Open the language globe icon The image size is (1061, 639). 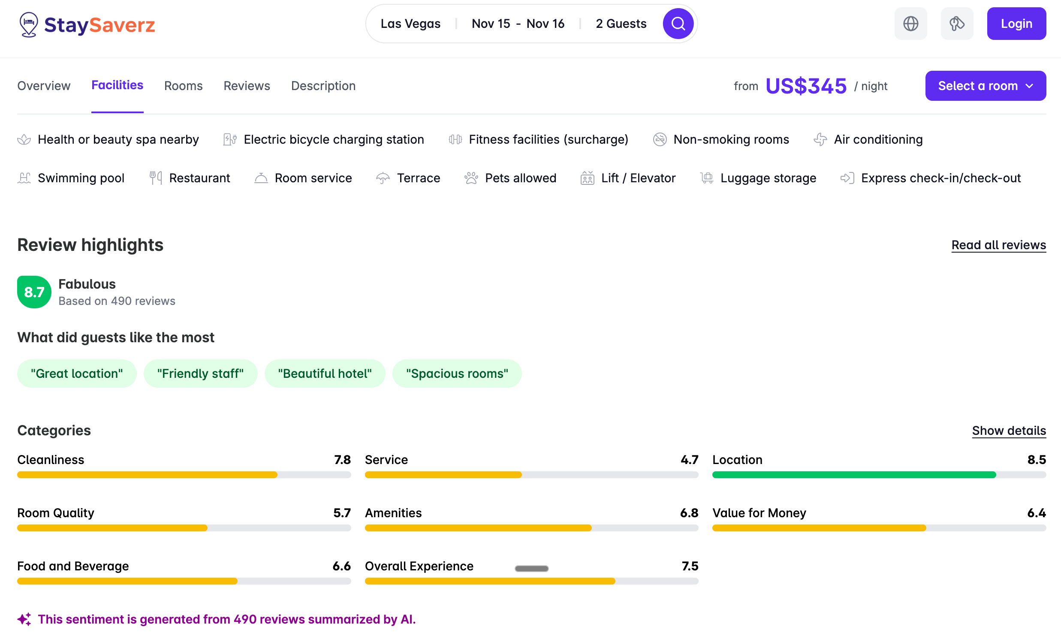(910, 24)
